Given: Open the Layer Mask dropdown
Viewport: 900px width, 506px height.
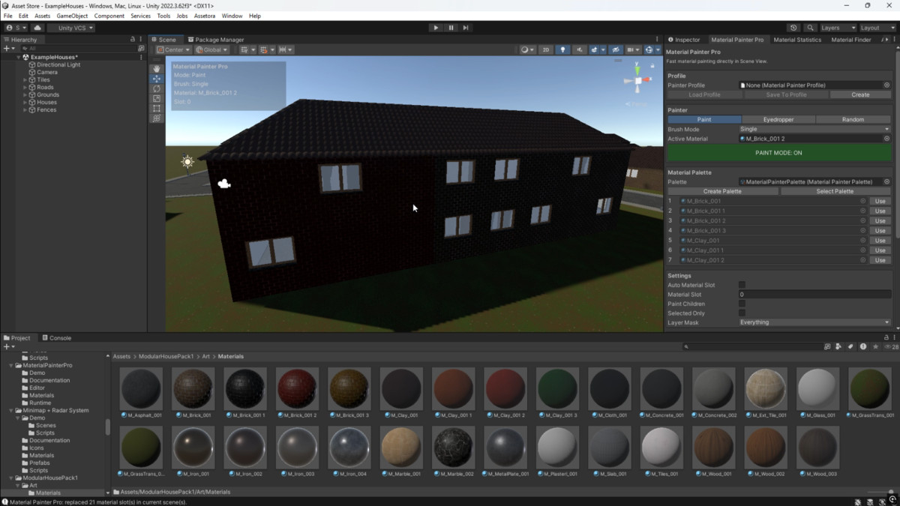Looking at the screenshot, I should (814, 322).
